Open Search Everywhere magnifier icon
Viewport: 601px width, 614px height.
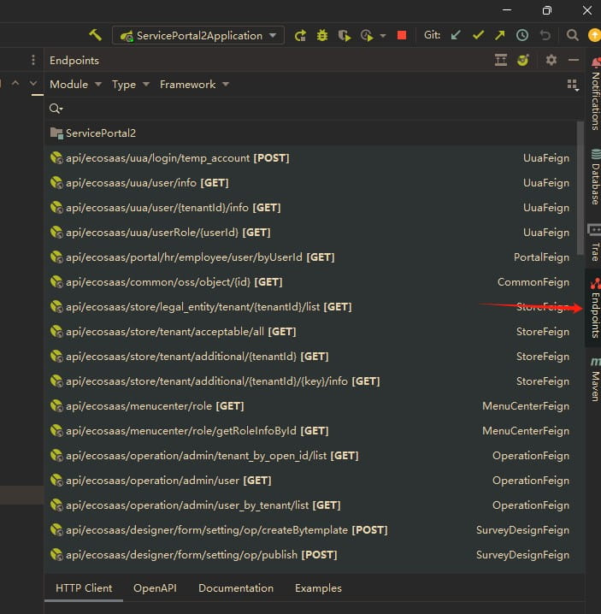tap(573, 35)
